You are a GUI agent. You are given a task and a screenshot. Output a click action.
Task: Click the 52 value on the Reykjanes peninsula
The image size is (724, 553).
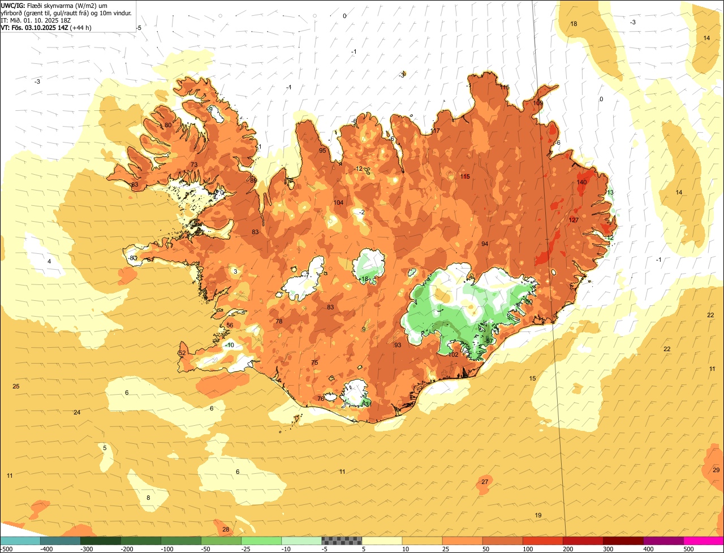[x=182, y=353]
